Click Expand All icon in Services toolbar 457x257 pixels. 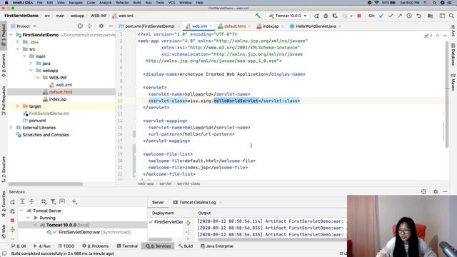(x=22, y=201)
